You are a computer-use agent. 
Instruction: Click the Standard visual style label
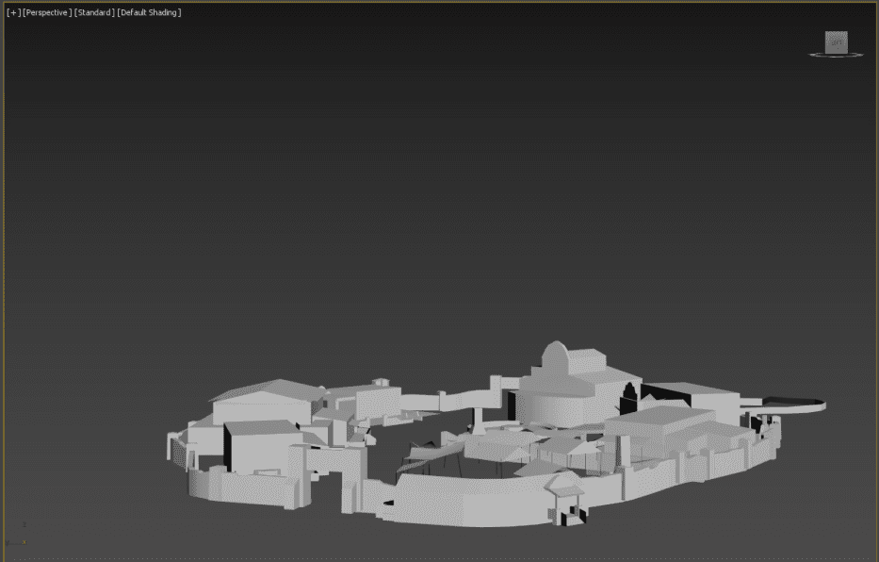[94, 12]
